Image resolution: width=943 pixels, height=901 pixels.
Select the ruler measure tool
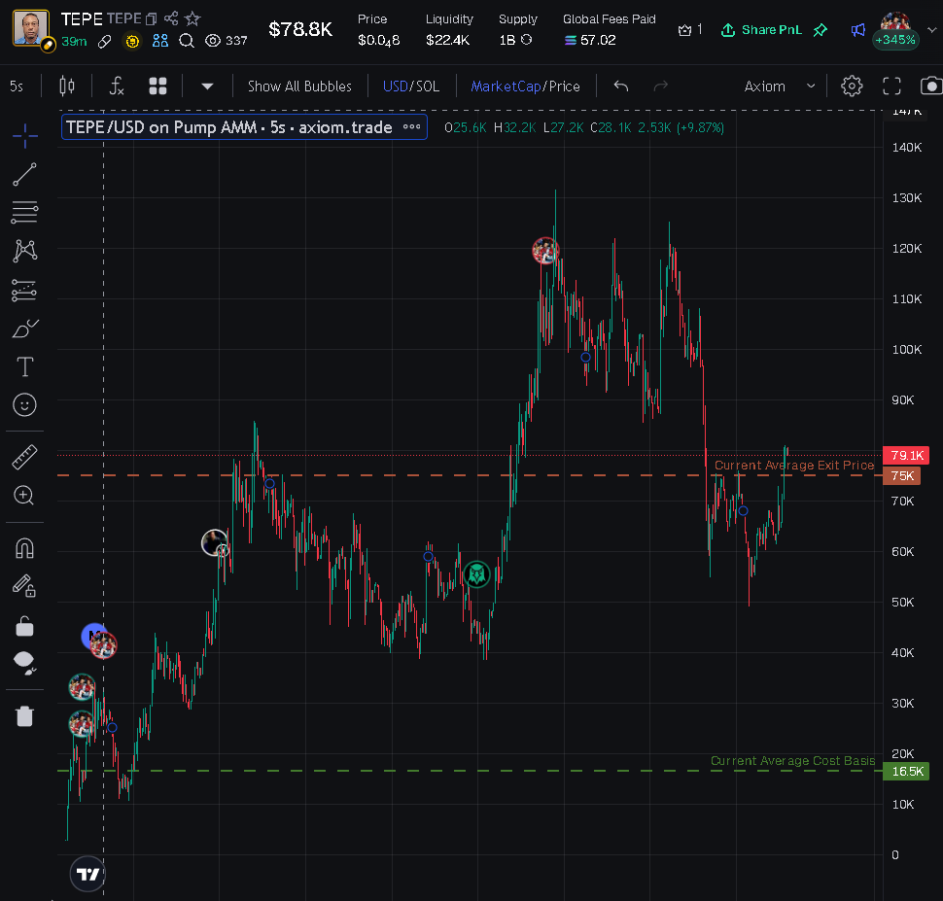(x=24, y=457)
